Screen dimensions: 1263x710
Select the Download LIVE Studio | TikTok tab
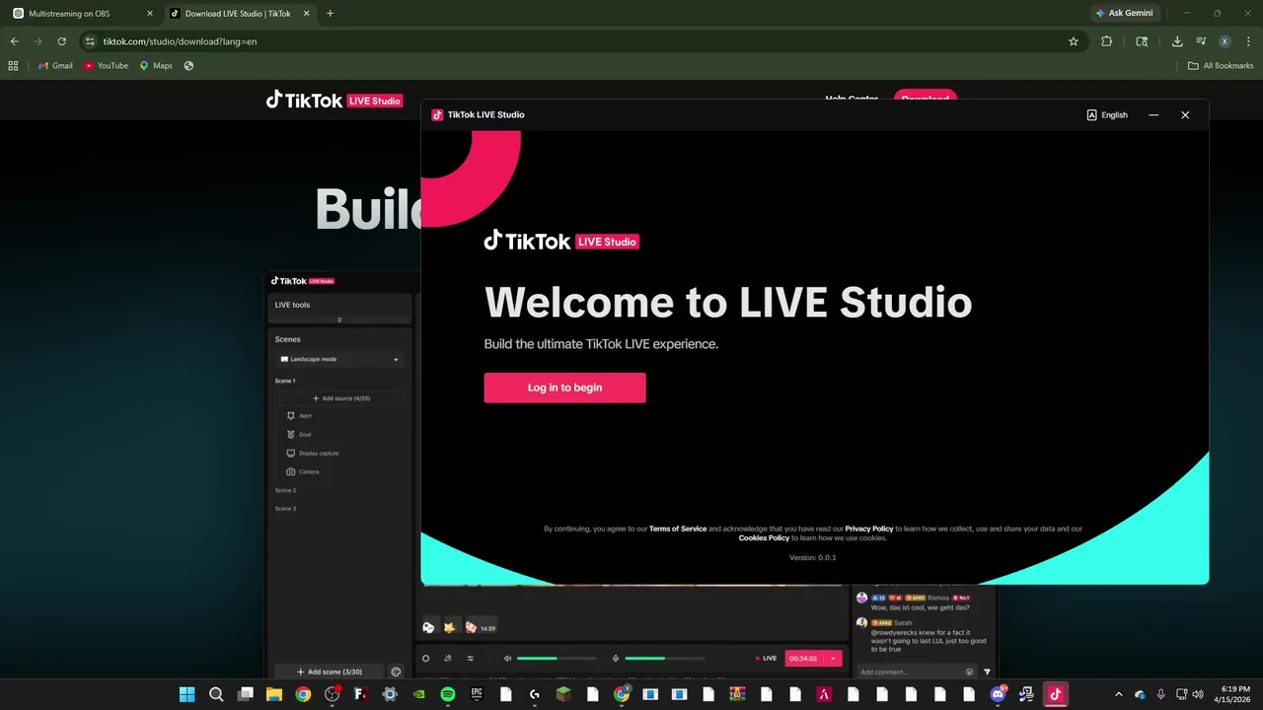239,13
